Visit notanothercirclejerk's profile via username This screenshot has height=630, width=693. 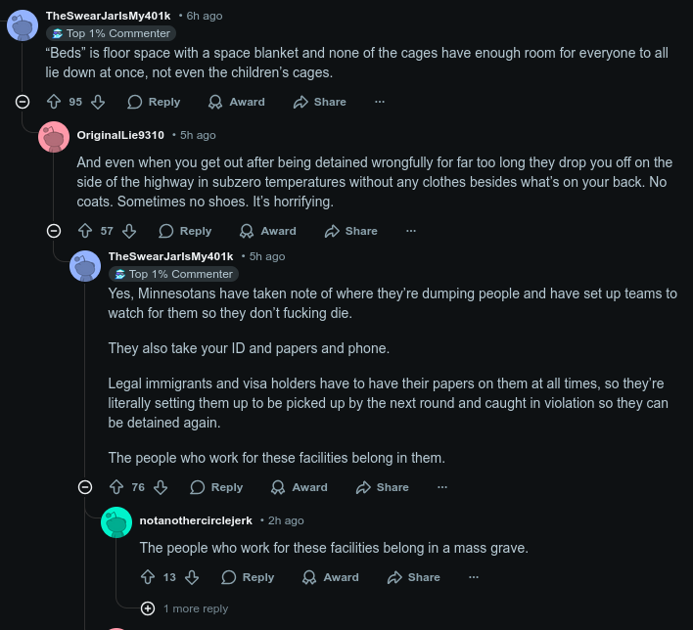[x=196, y=520]
